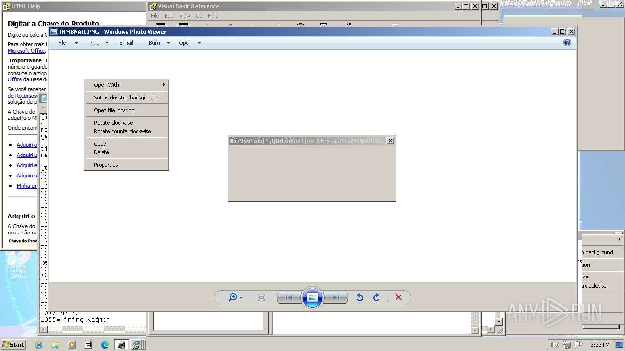625x351 pixels.
Task: Click the volume speaker tray icon
Action: pyautogui.click(x=555, y=345)
